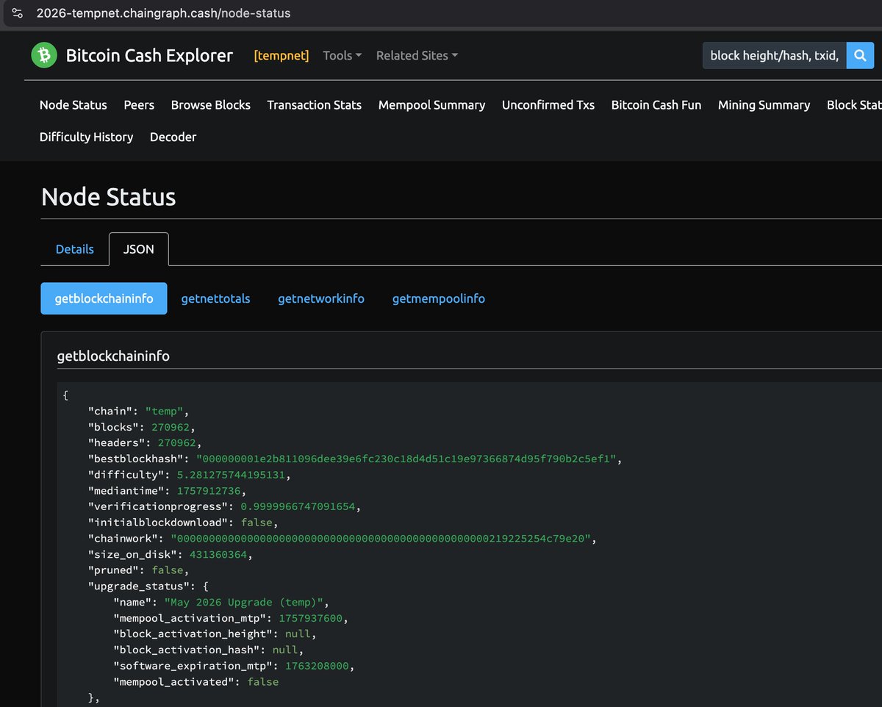Open Unconfirmed Txs page

[x=548, y=105]
